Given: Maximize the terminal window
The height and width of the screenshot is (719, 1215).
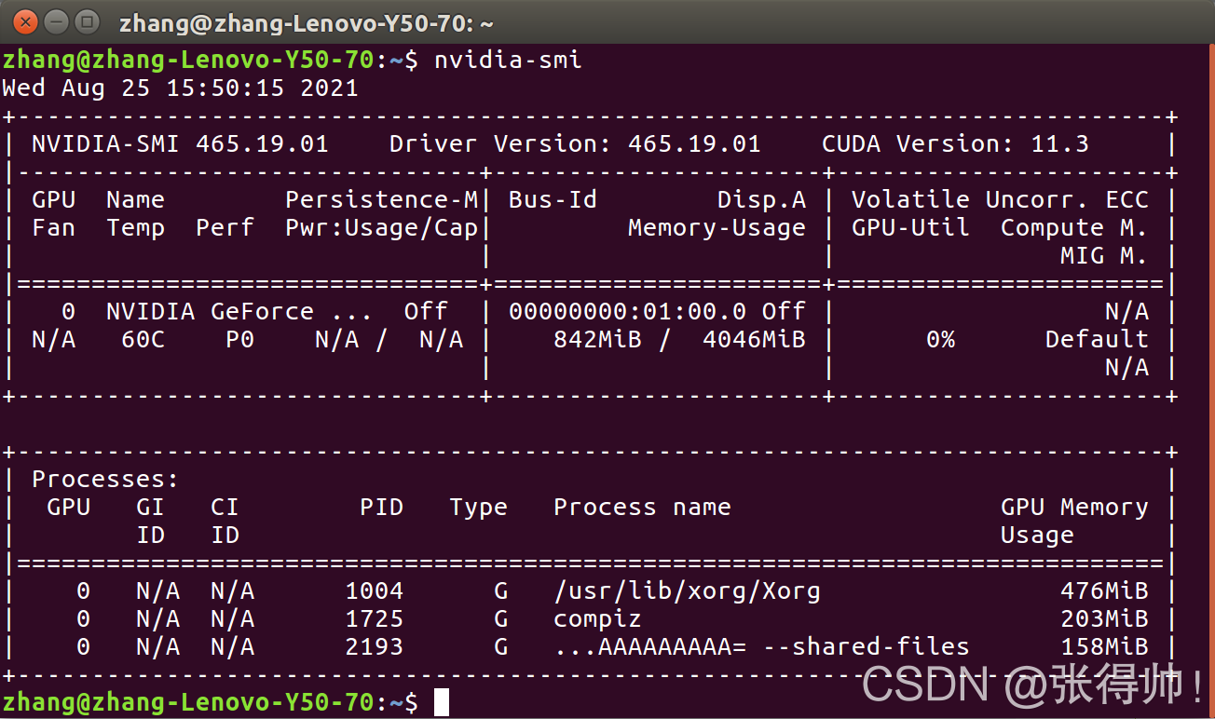Looking at the screenshot, I should pos(87,20).
